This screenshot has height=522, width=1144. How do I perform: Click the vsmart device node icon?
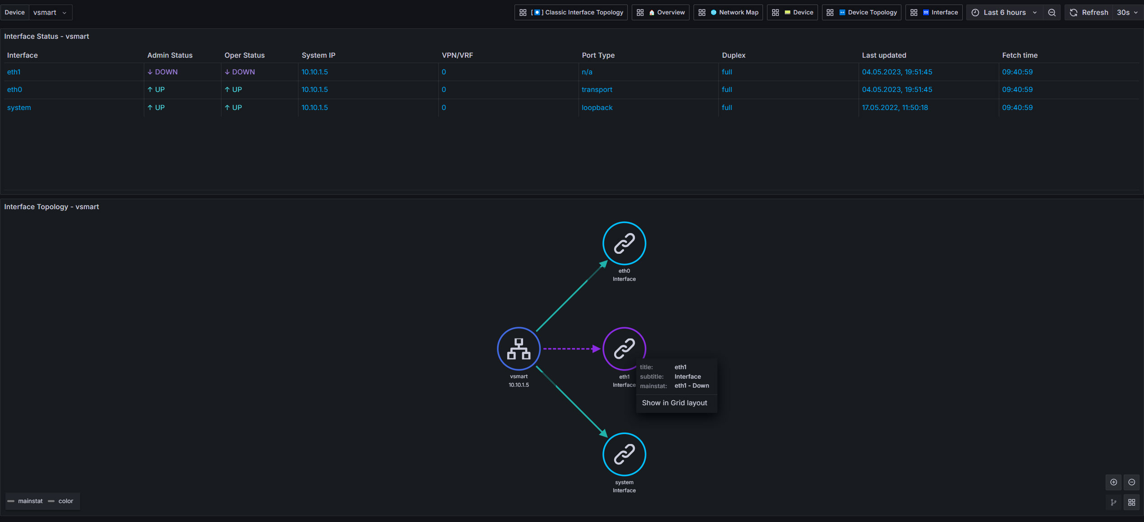(519, 348)
